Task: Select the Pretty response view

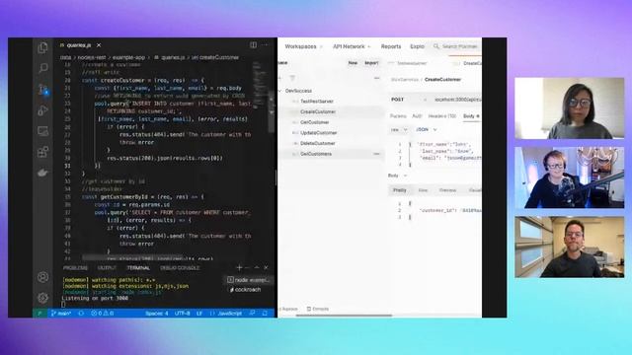Action: (x=399, y=190)
